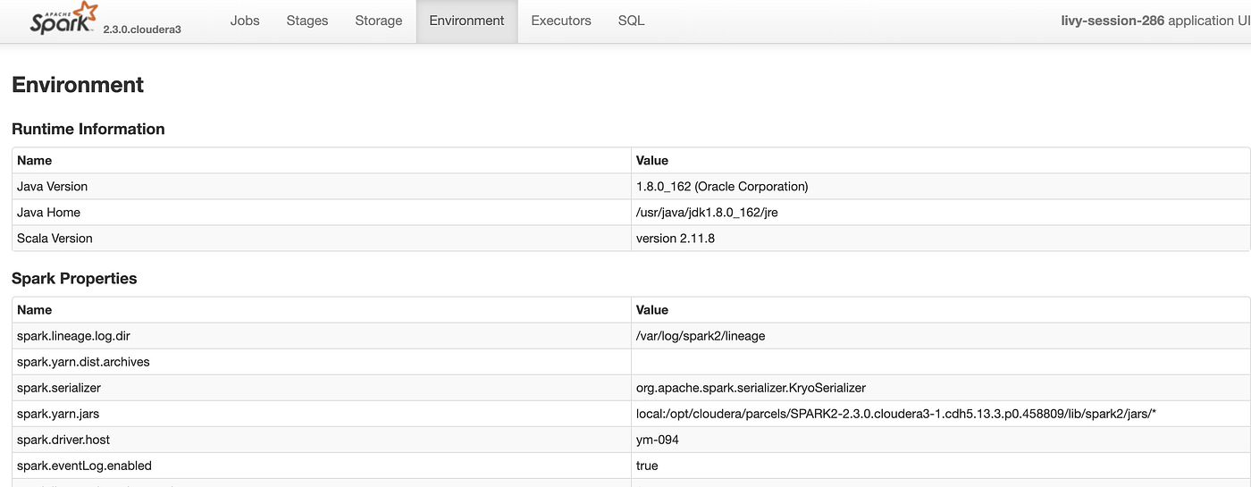
Task: Sort Spark Properties by Name header
Action: coord(35,310)
